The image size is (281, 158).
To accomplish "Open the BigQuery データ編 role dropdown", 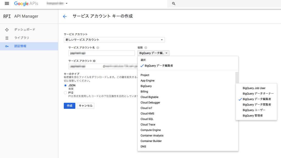I will tap(153, 53).
